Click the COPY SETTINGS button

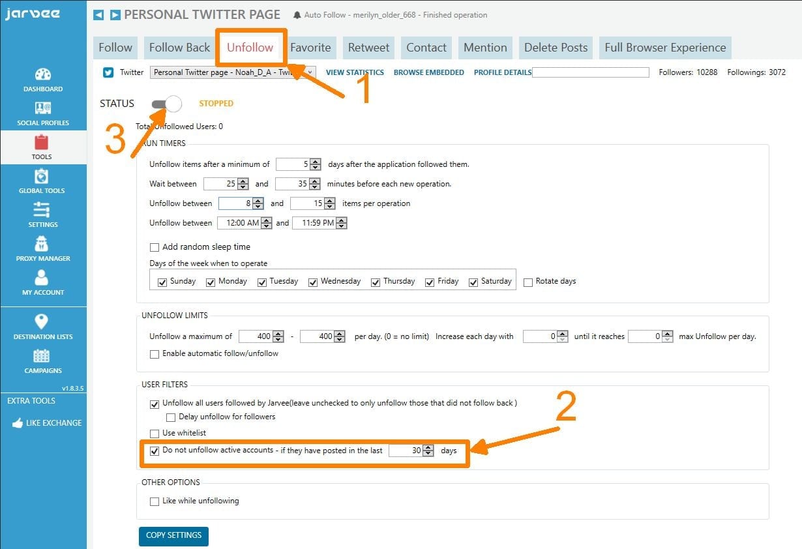(x=173, y=536)
